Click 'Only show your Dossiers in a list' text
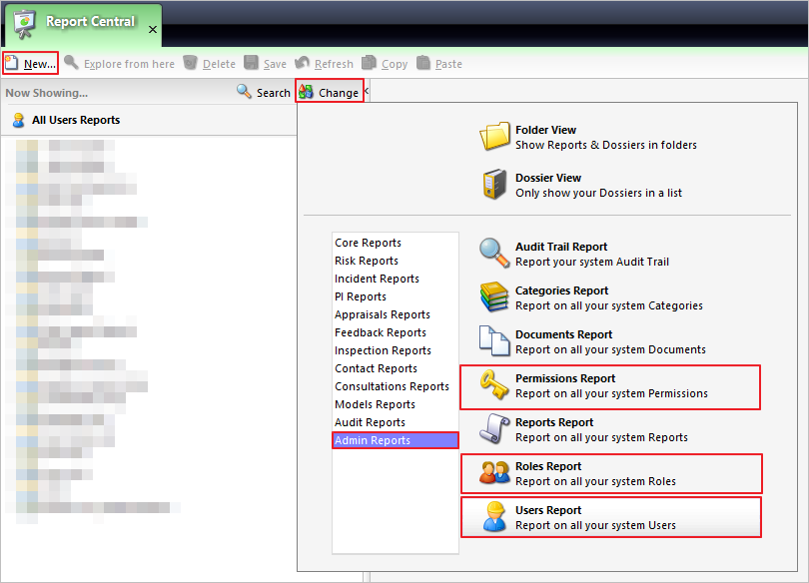The width and height of the screenshot is (809, 583). pyautogui.click(x=598, y=193)
